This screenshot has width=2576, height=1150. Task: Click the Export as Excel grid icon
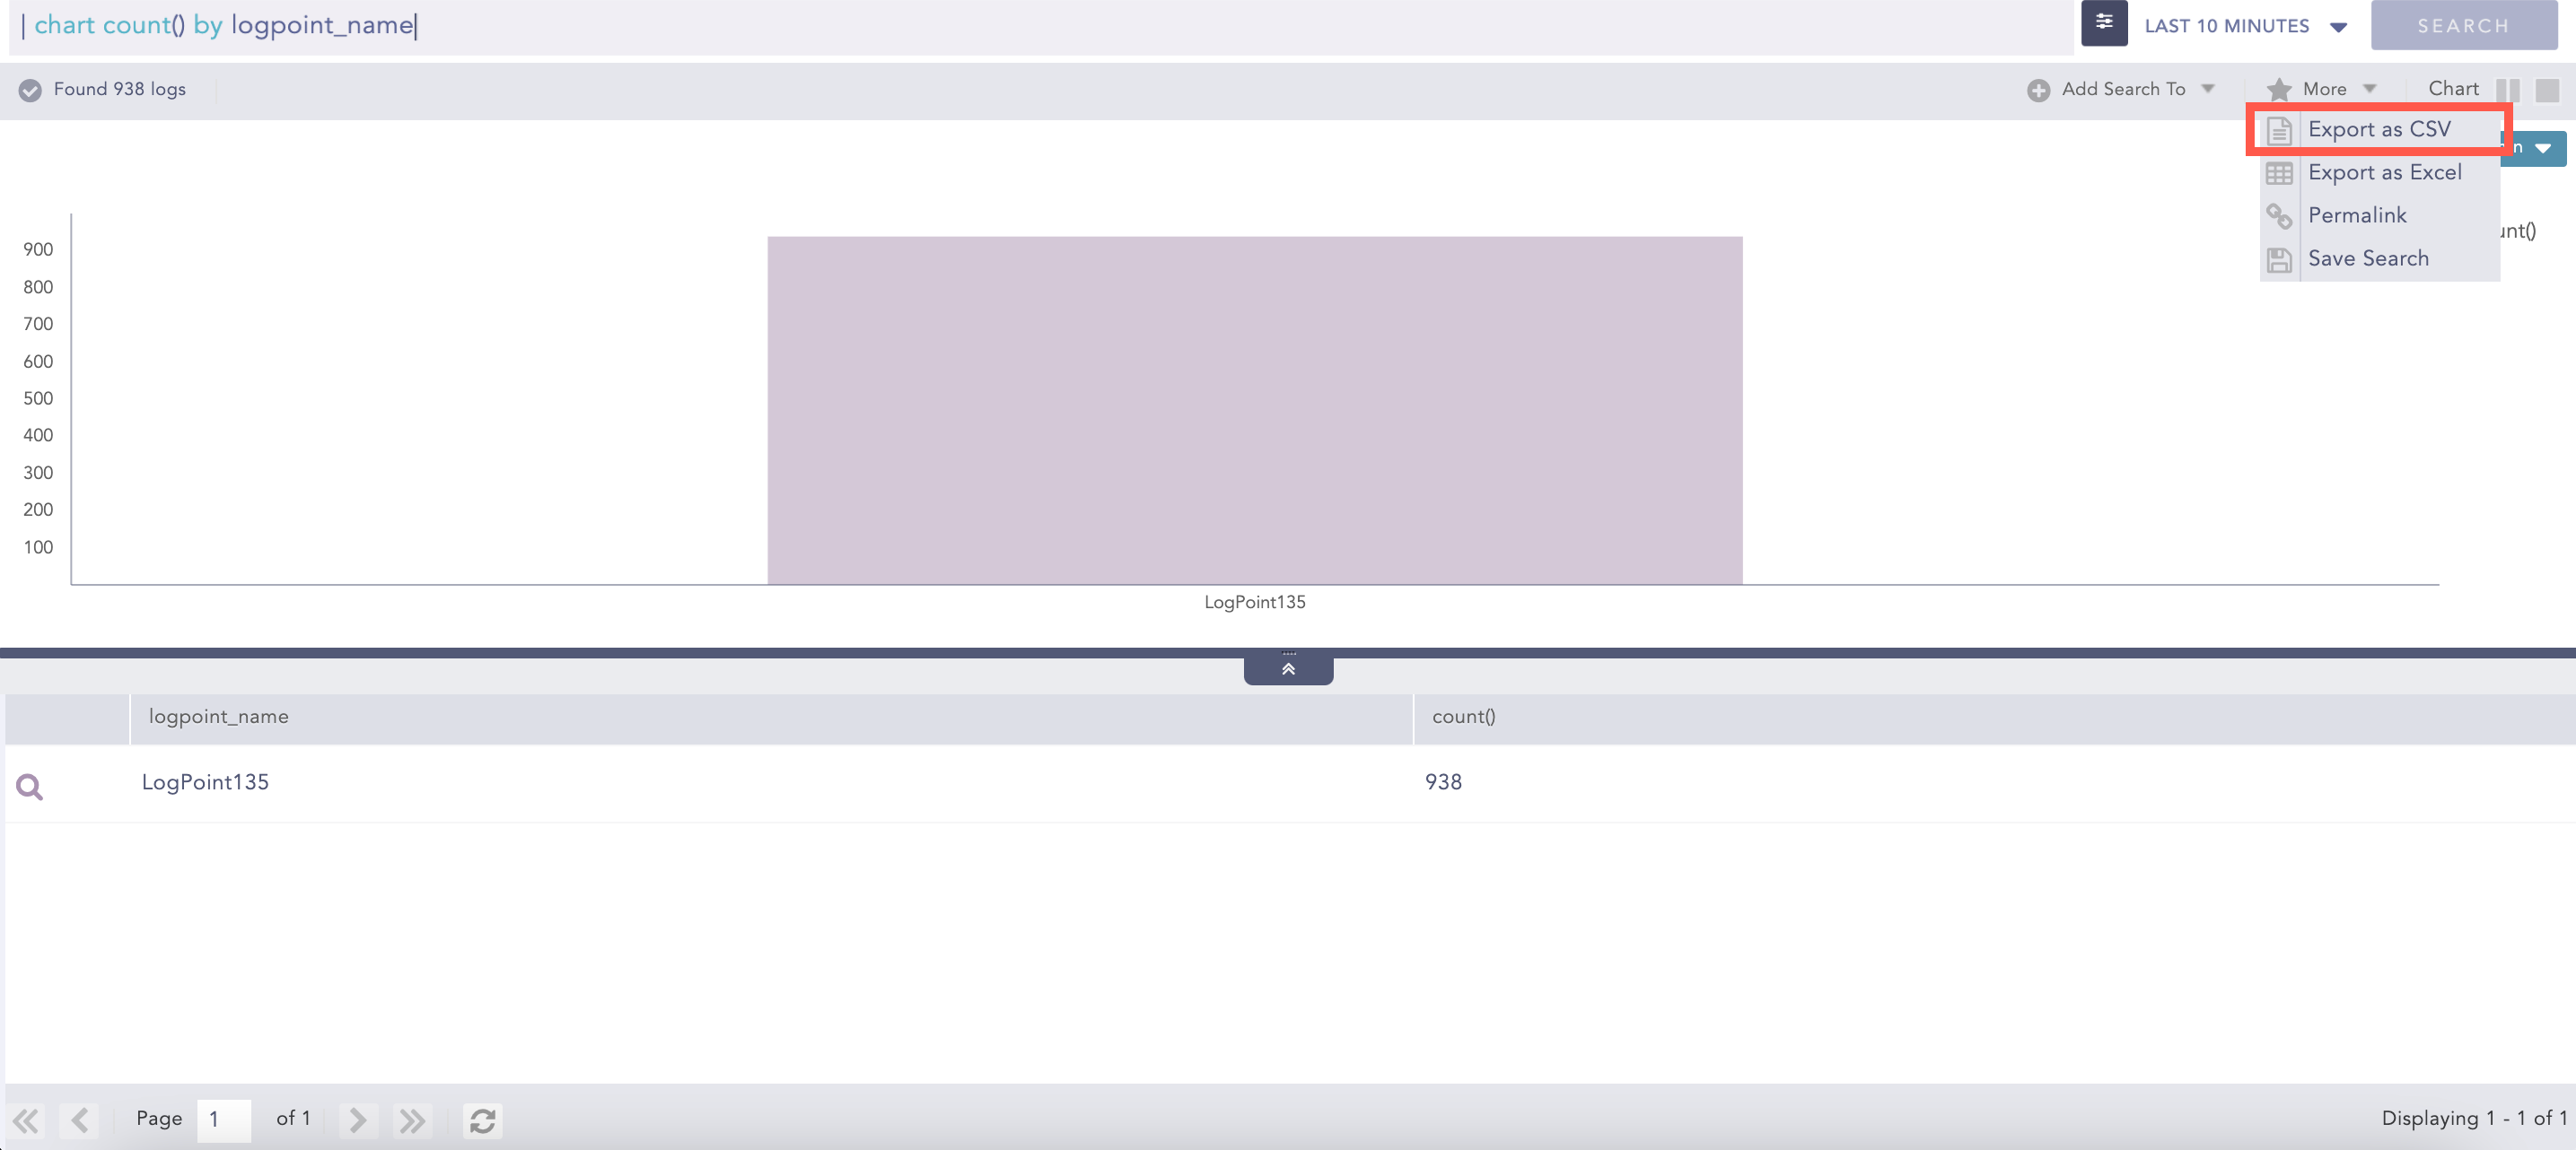[x=2280, y=173]
